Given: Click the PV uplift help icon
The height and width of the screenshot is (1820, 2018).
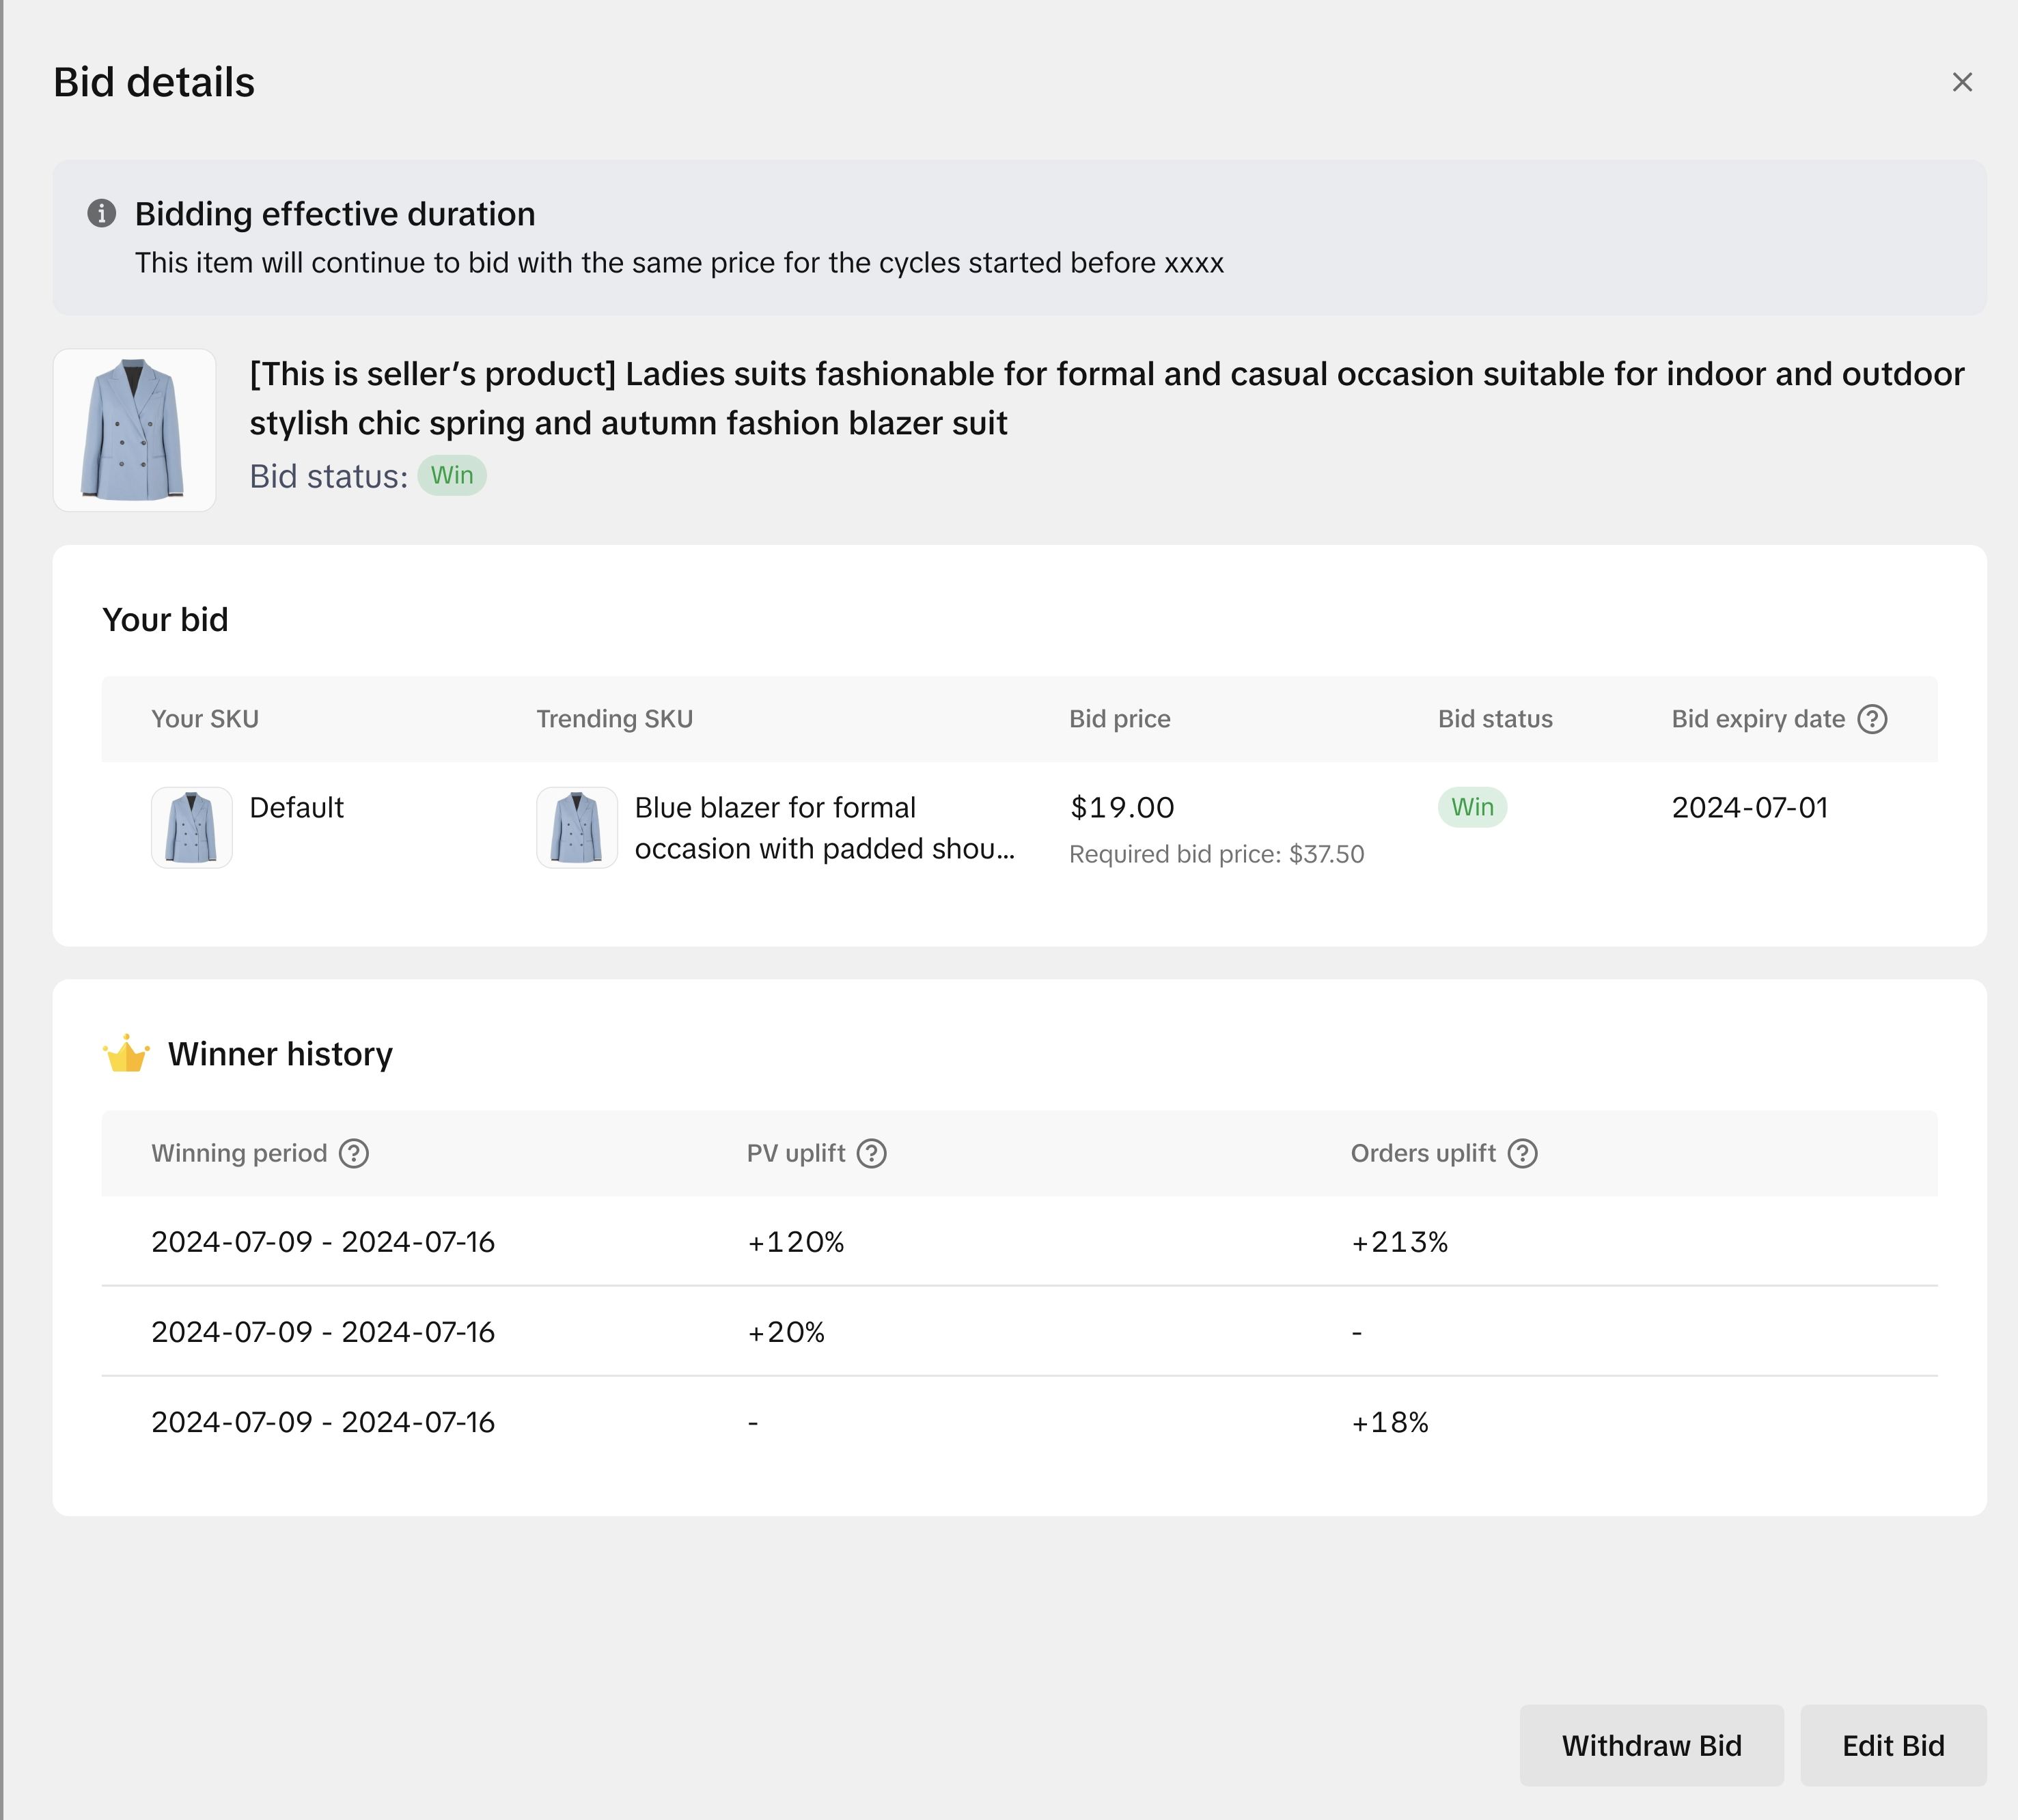Looking at the screenshot, I should (x=872, y=1153).
